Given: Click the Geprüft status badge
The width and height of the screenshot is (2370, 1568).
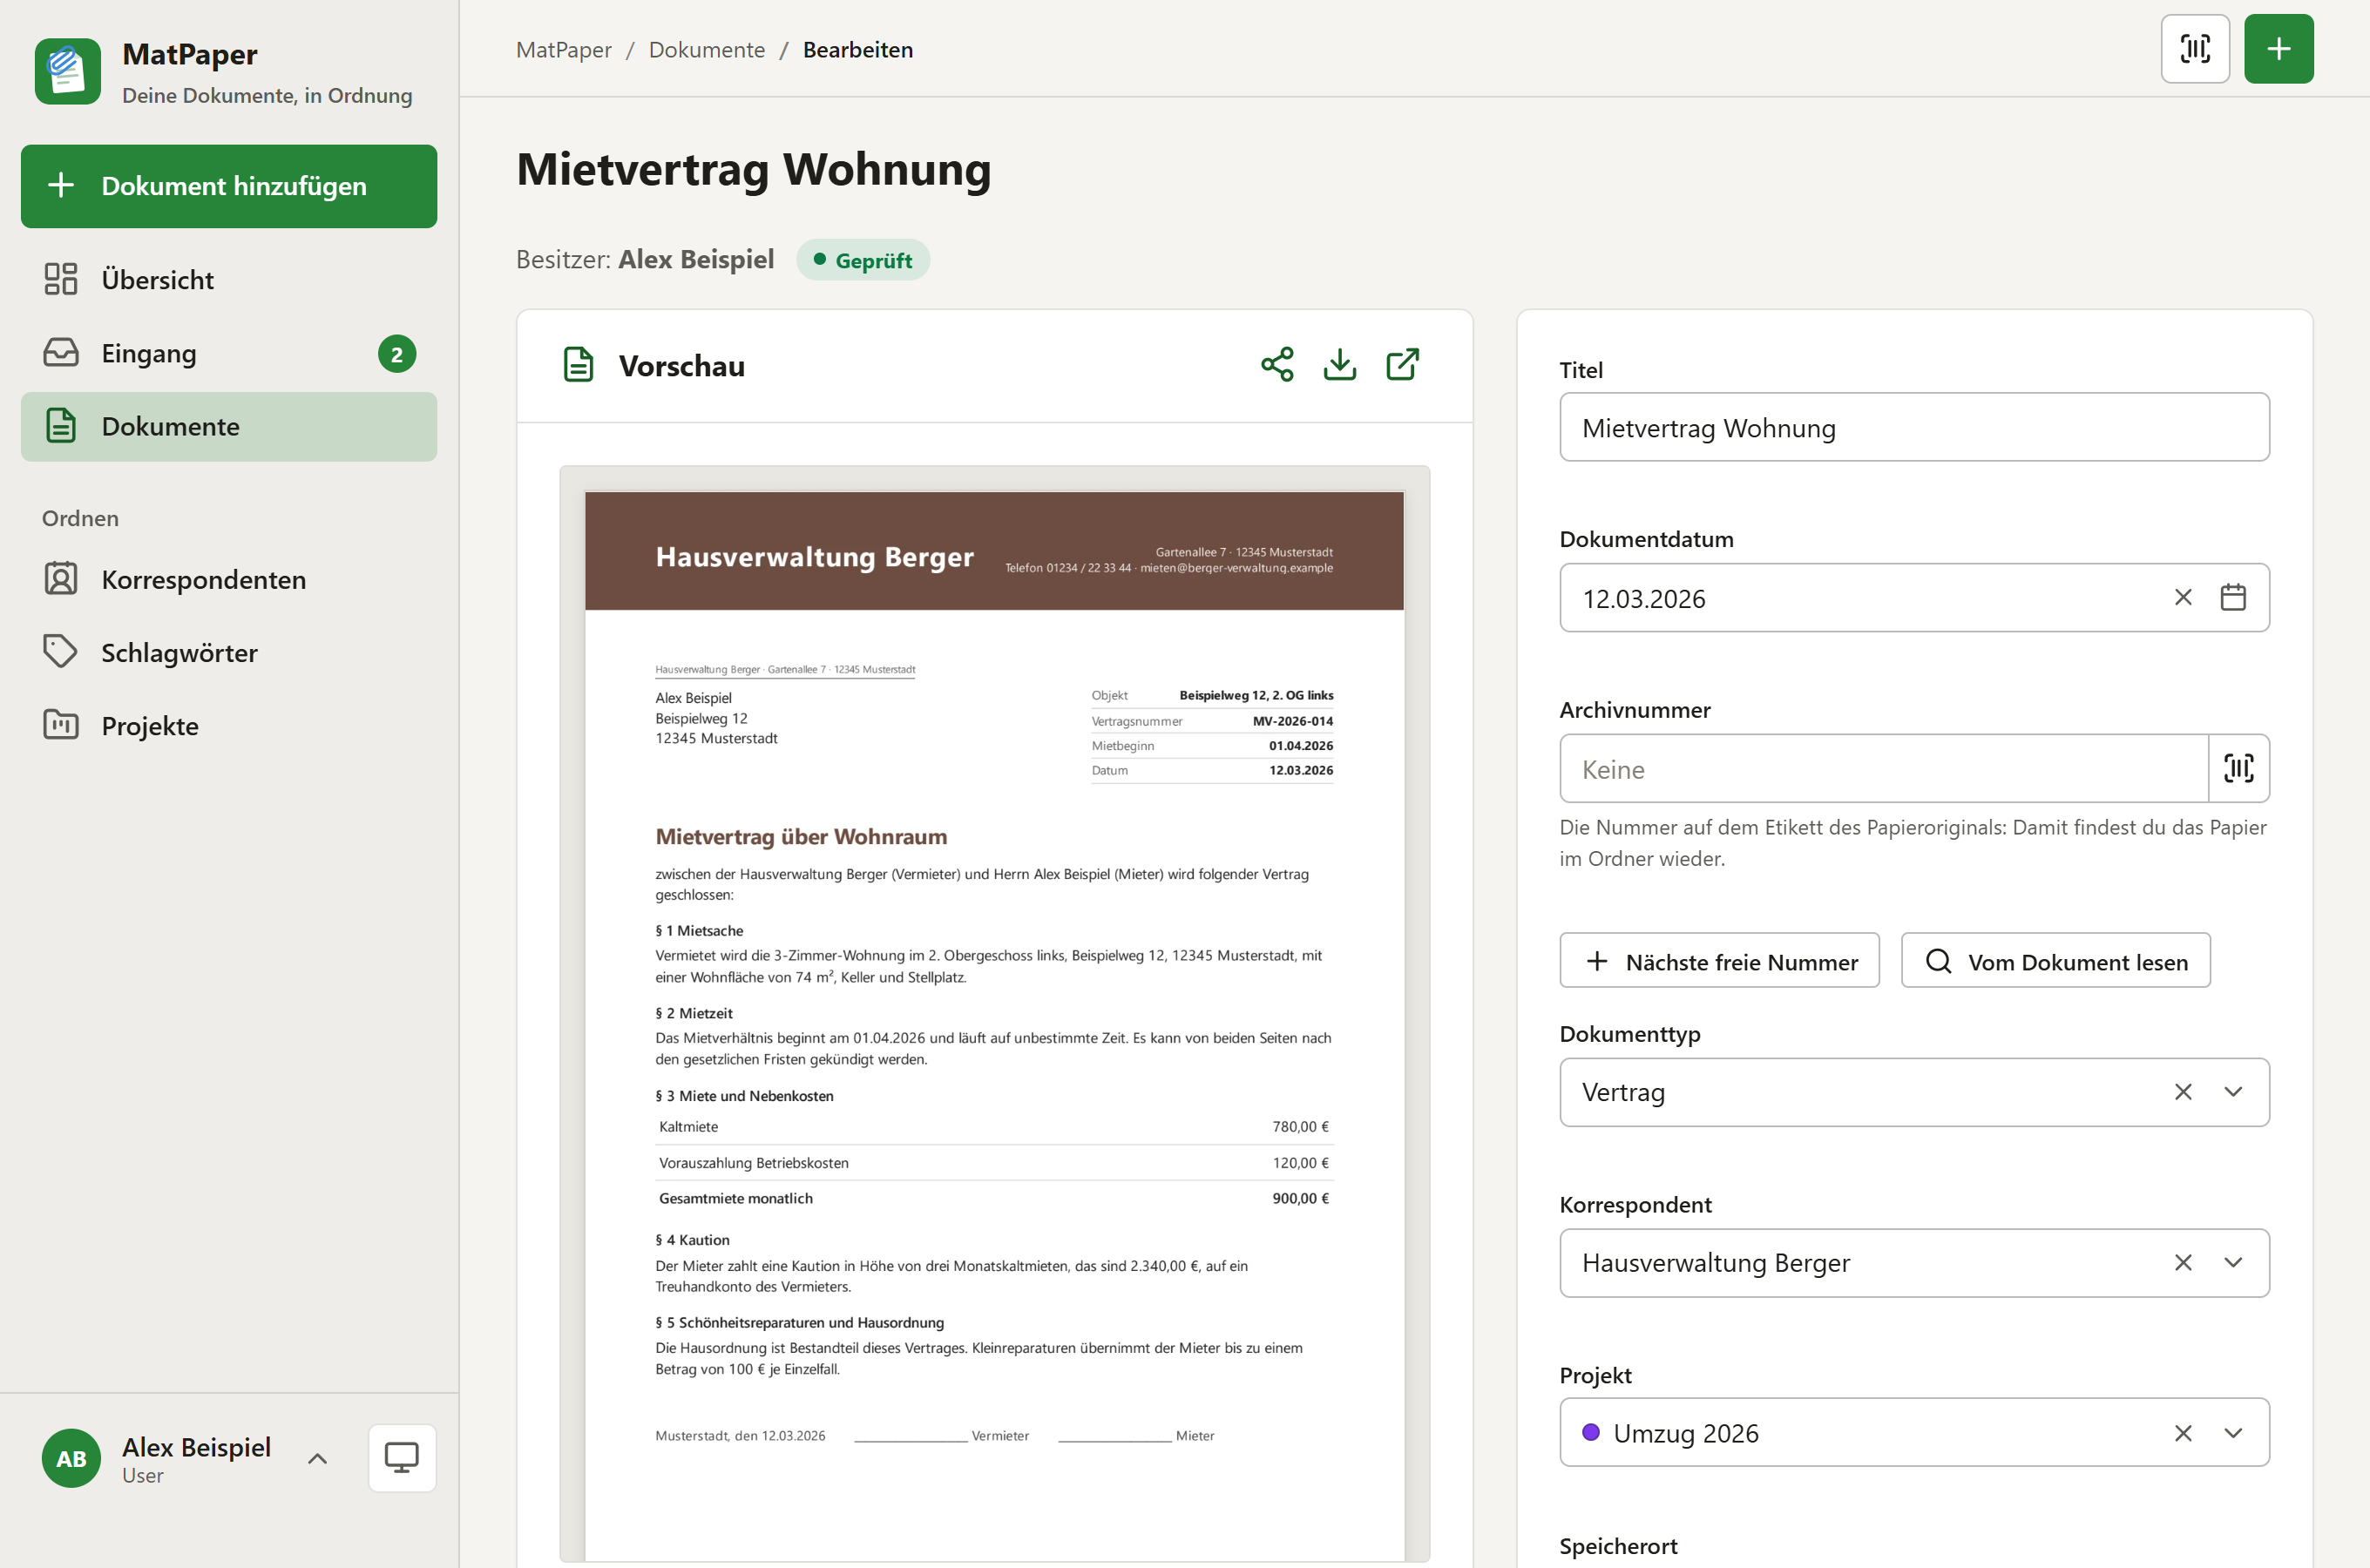Looking at the screenshot, I should coord(863,260).
